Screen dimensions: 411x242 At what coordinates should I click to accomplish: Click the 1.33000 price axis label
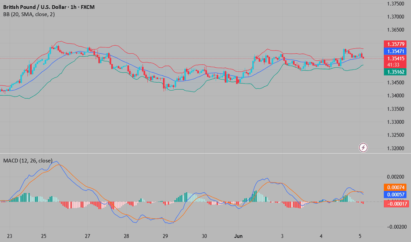[x=396, y=122]
